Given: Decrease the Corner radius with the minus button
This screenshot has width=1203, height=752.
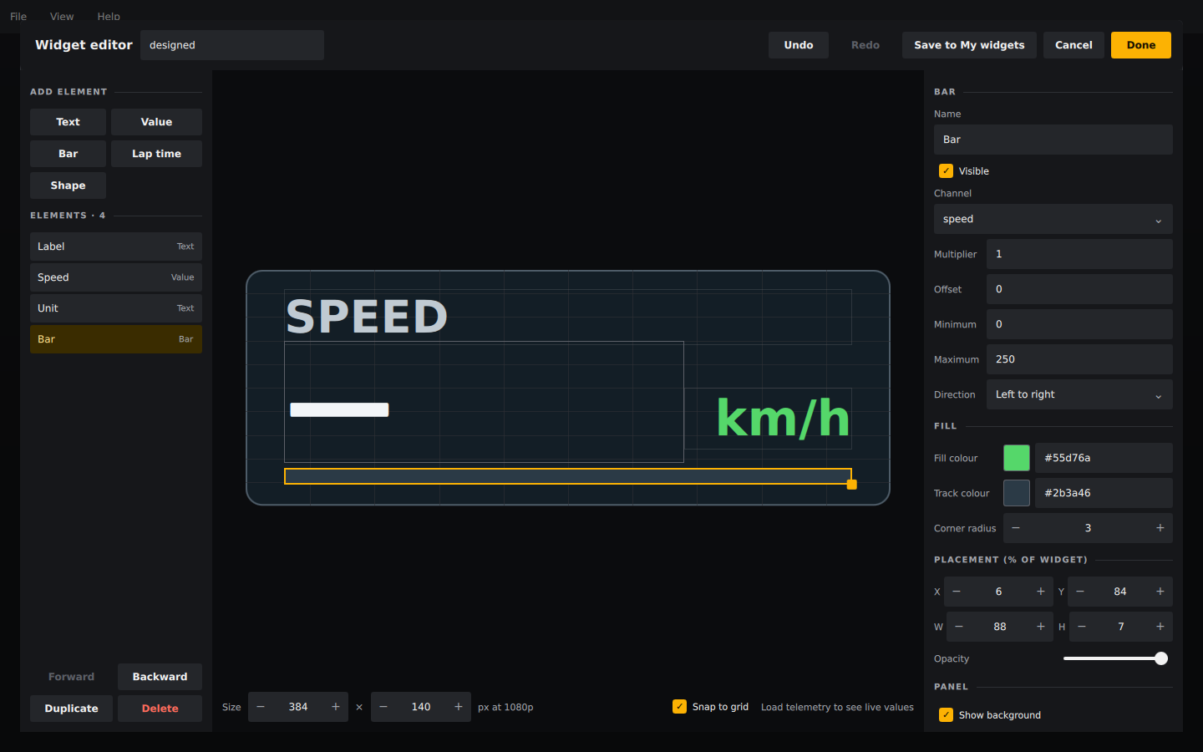Looking at the screenshot, I should 1016,528.
